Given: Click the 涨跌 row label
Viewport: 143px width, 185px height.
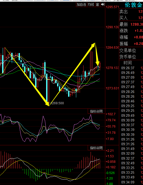Looking at the screenshot, I should pyautogui.click(x=124, y=31).
